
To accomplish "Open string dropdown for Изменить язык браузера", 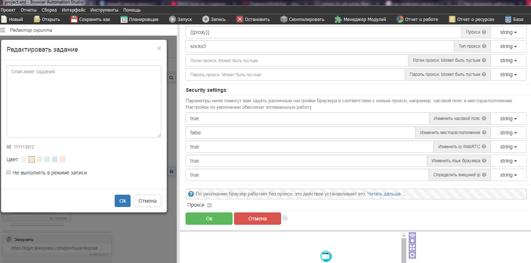I will 508,161.
